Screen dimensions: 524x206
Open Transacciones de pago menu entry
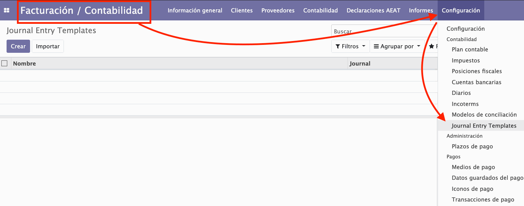483,199
